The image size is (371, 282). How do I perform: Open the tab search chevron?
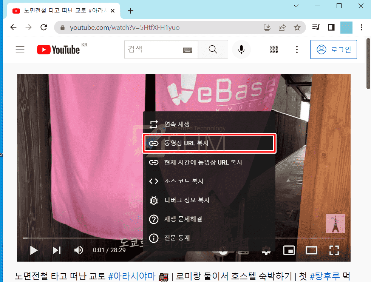click(x=296, y=6)
